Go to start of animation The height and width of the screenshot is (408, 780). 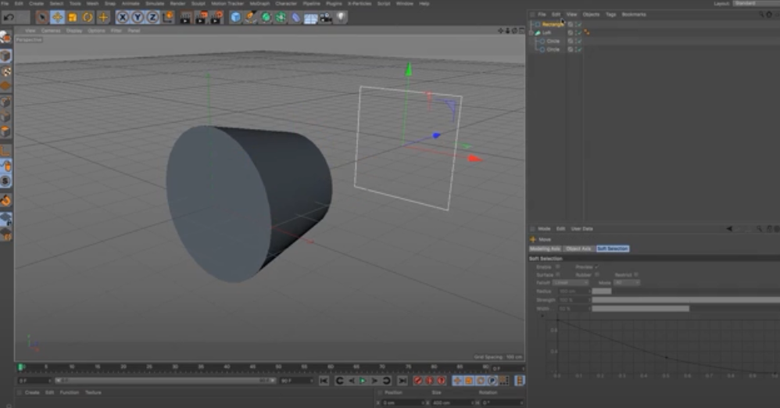click(x=324, y=381)
